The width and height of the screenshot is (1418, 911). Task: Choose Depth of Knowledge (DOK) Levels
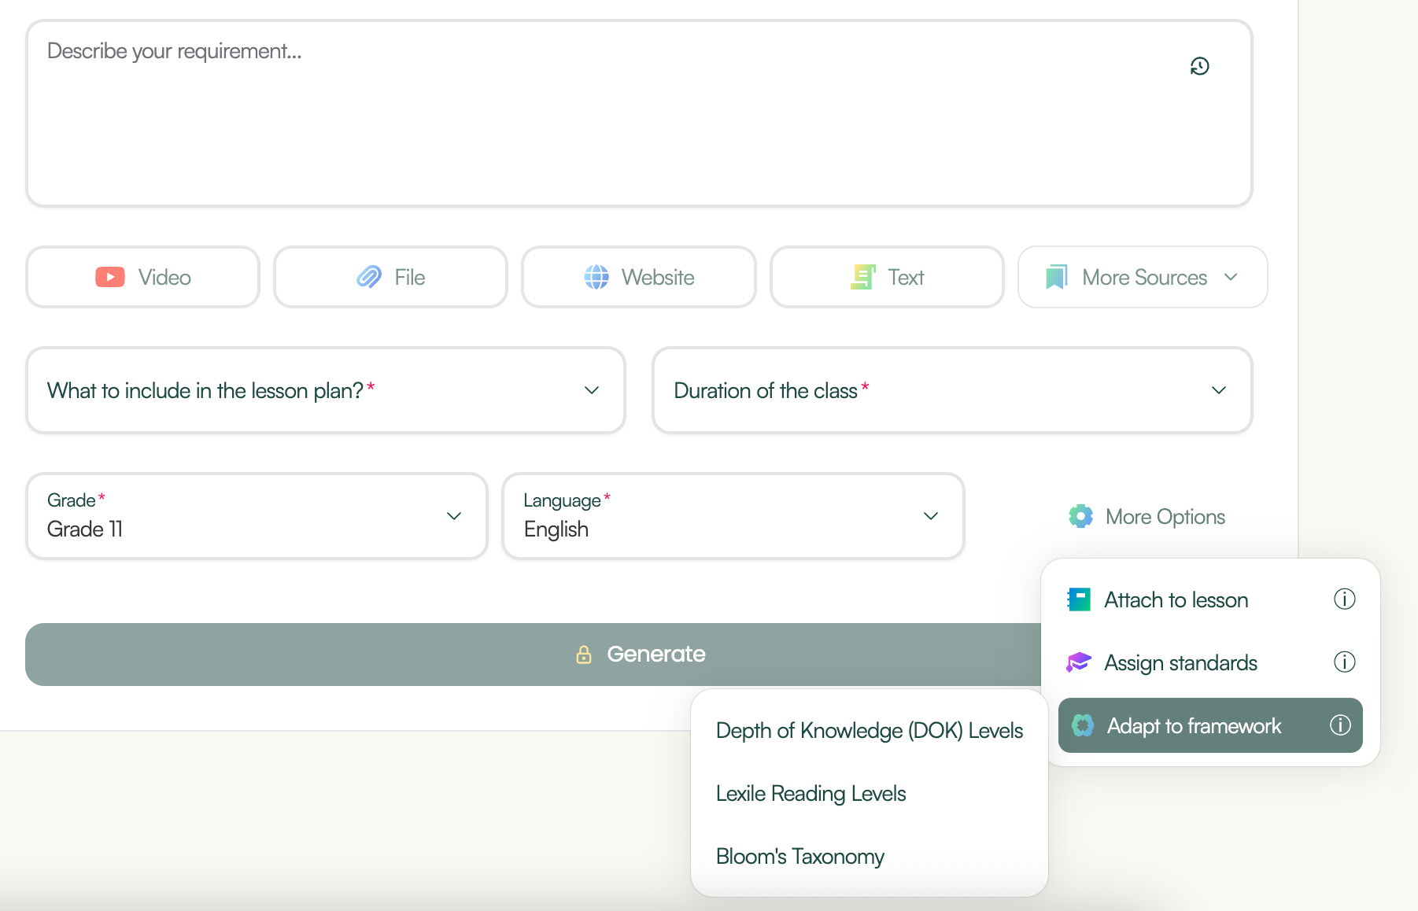[x=870, y=731]
